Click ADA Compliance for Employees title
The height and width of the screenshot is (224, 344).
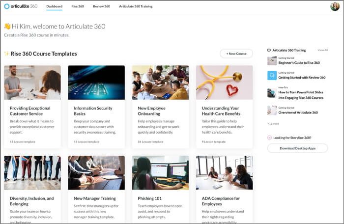[x=221, y=201]
